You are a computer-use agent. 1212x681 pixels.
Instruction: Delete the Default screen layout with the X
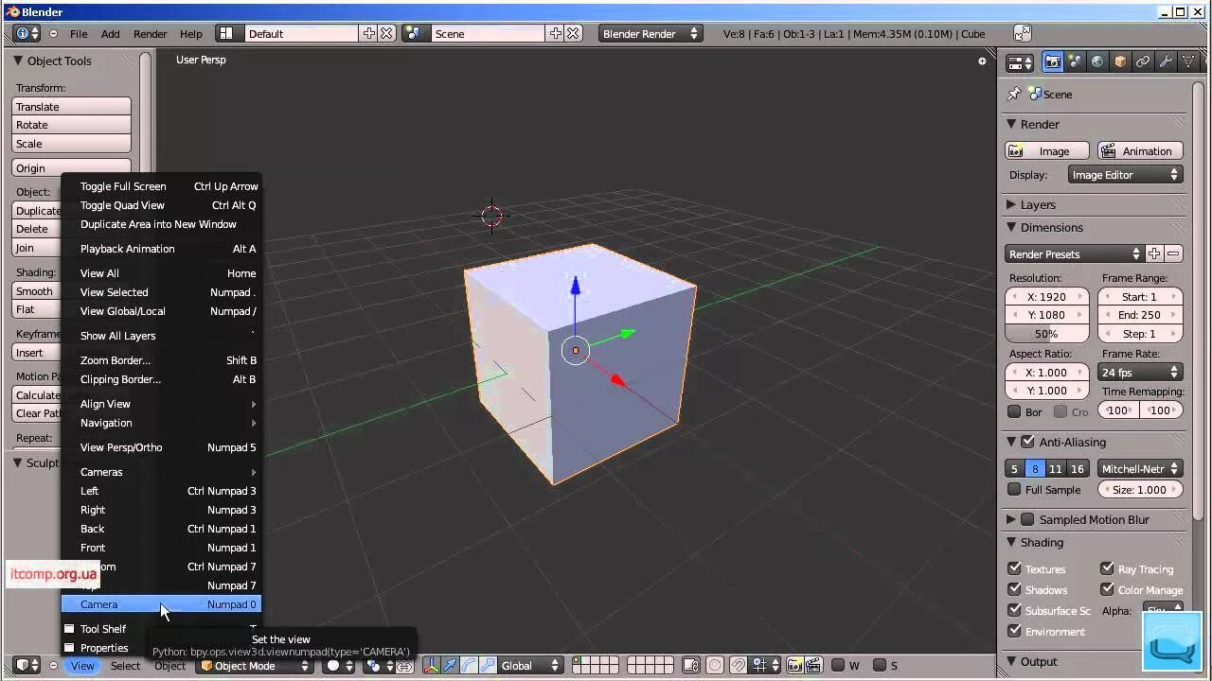[x=386, y=33]
